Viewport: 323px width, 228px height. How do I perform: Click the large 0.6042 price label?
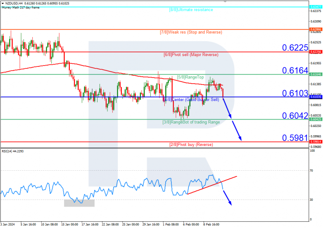click(x=295, y=116)
